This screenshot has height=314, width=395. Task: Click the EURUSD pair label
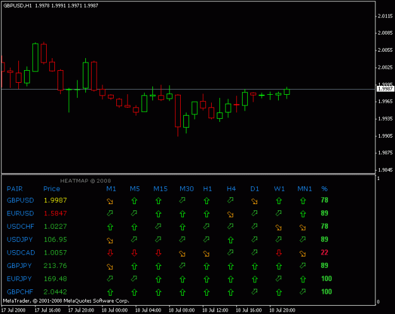click(x=20, y=214)
